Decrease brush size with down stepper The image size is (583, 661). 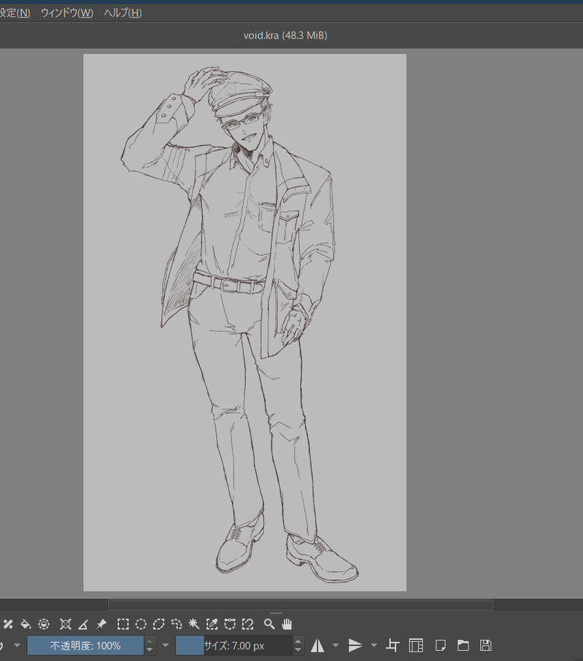point(298,650)
